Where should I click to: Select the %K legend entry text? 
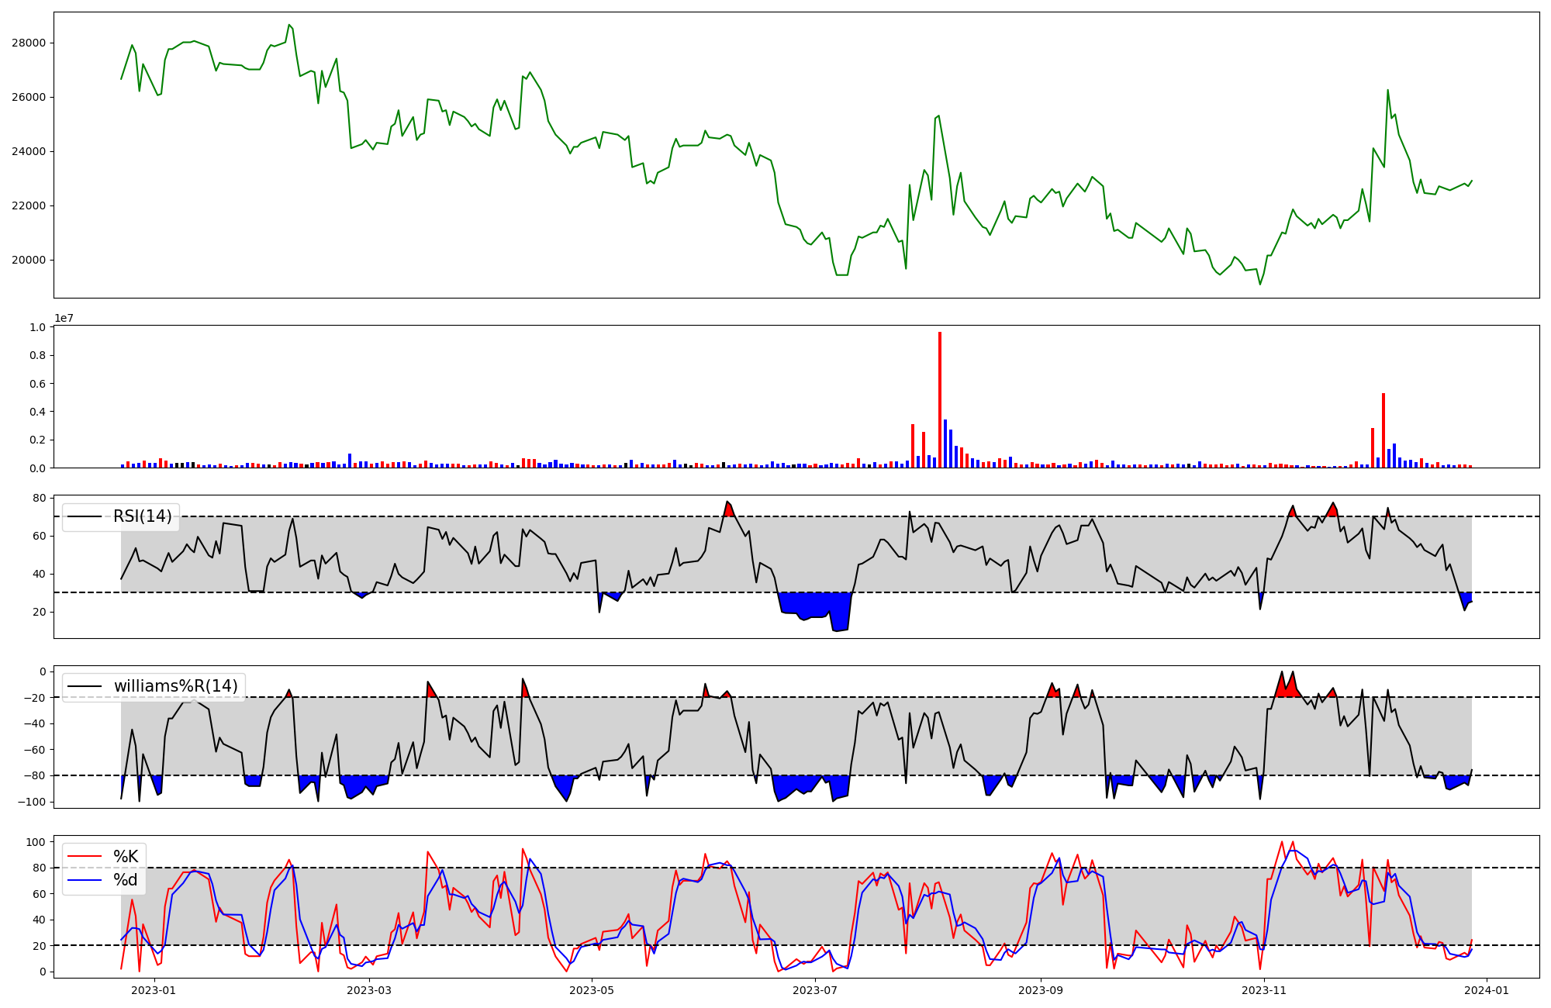[126, 856]
